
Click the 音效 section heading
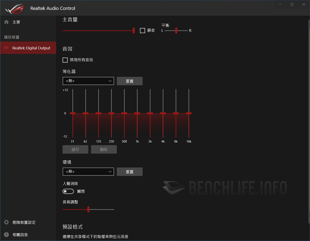[x=67, y=49]
